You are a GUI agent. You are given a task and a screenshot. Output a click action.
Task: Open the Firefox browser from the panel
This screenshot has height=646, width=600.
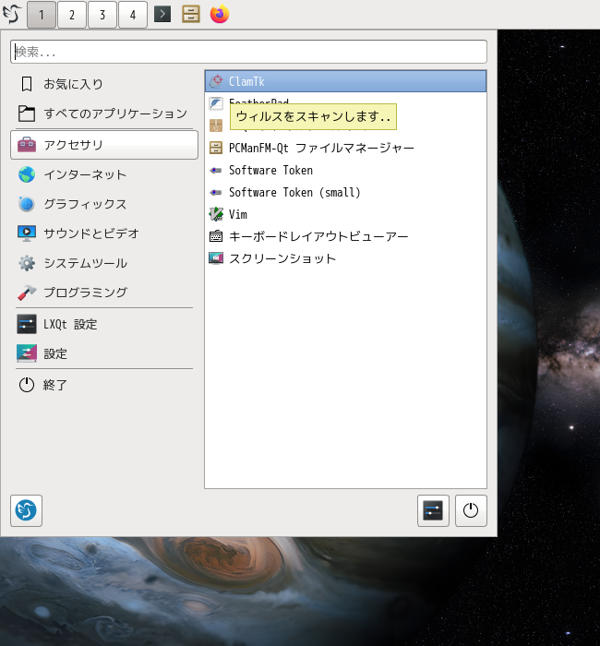pos(219,15)
